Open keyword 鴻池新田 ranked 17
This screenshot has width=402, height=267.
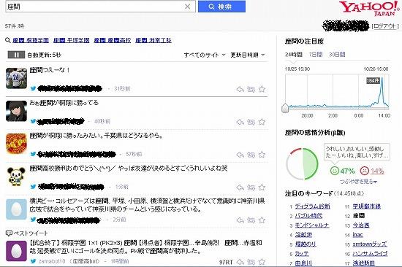pyautogui.click(x=363, y=263)
